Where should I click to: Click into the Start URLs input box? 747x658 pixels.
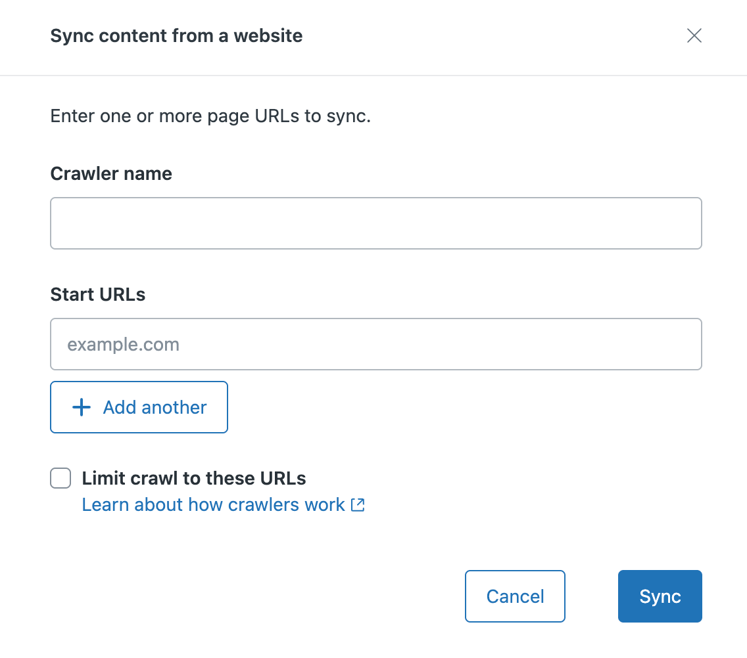click(x=375, y=344)
